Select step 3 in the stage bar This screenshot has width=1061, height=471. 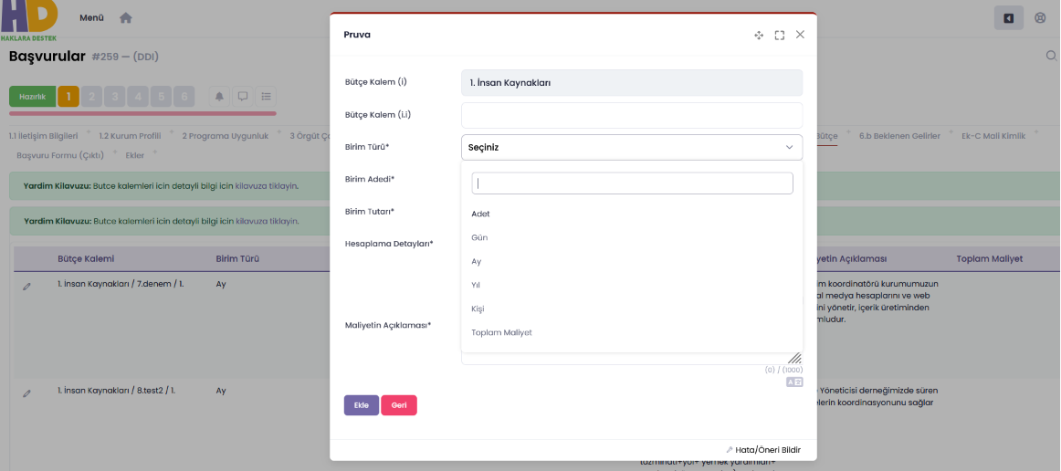(x=114, y=97)
